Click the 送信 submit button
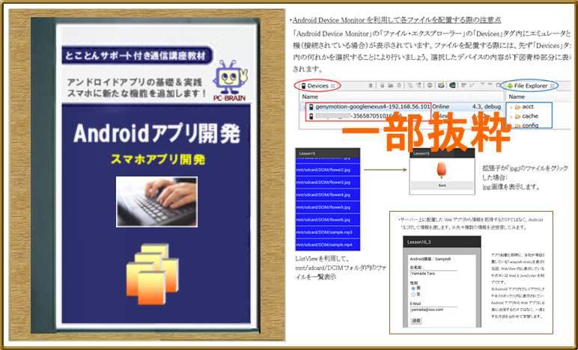 [x=416, y=321]
